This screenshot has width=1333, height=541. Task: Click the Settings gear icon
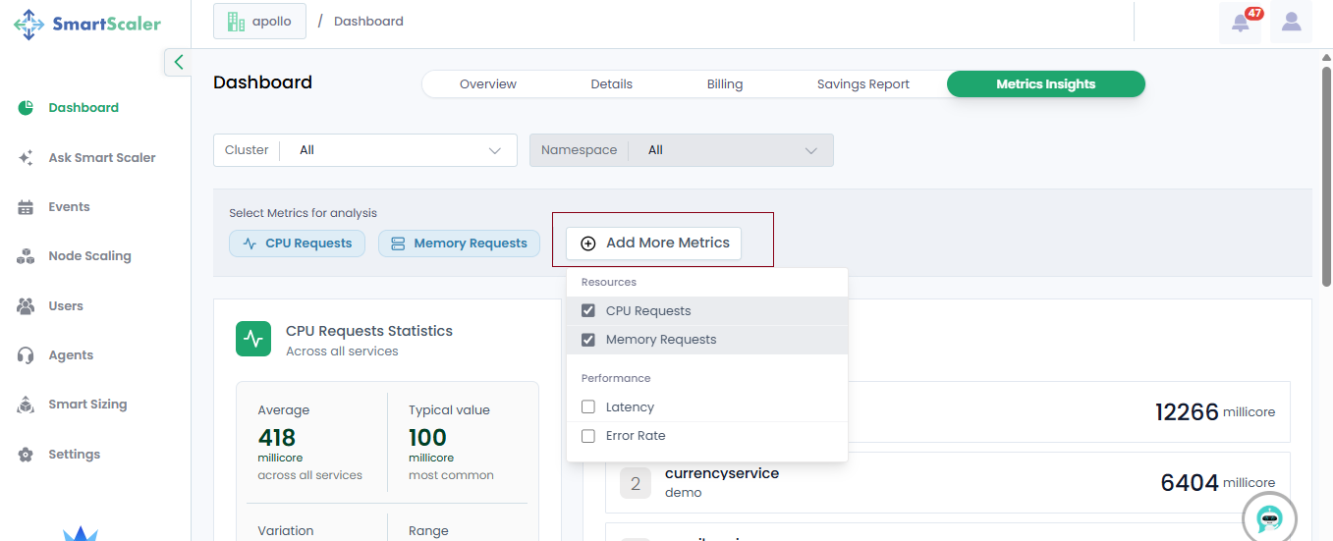point(27,455)
